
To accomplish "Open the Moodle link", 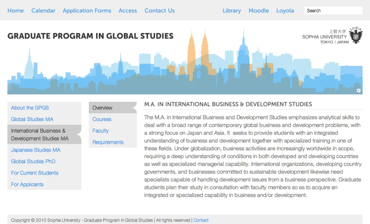I will pyautogui.click(x=259, y=11).
